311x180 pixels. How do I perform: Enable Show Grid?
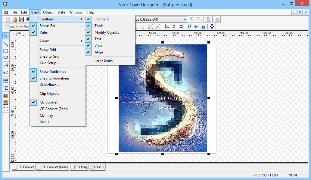tap(58, 50)
